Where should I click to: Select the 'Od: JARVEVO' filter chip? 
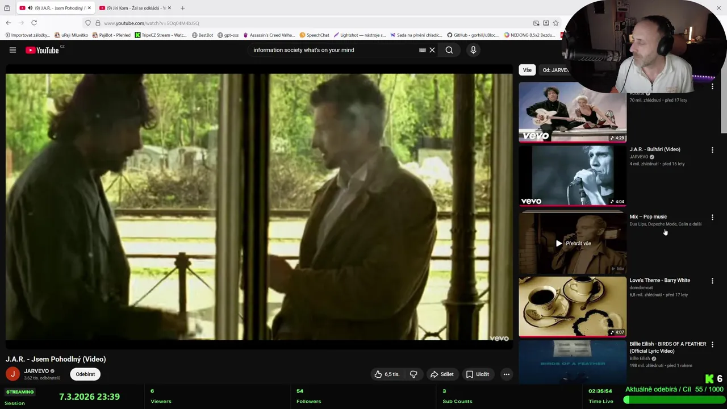pos(555,70)
